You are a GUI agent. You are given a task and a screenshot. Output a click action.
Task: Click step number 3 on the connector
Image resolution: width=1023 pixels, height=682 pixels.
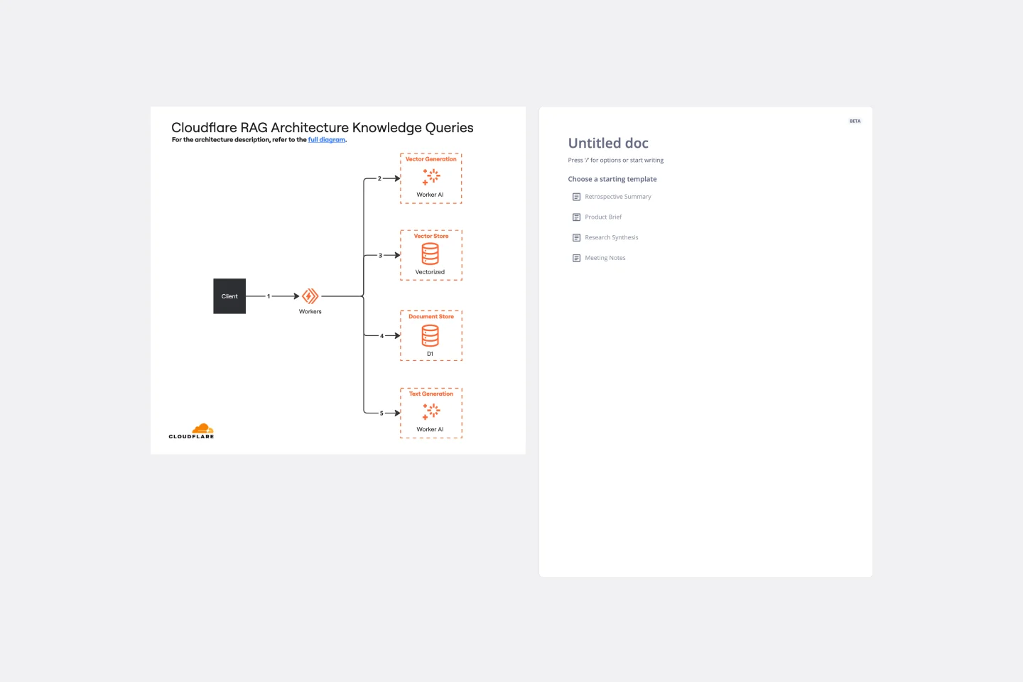coord(380,256)
